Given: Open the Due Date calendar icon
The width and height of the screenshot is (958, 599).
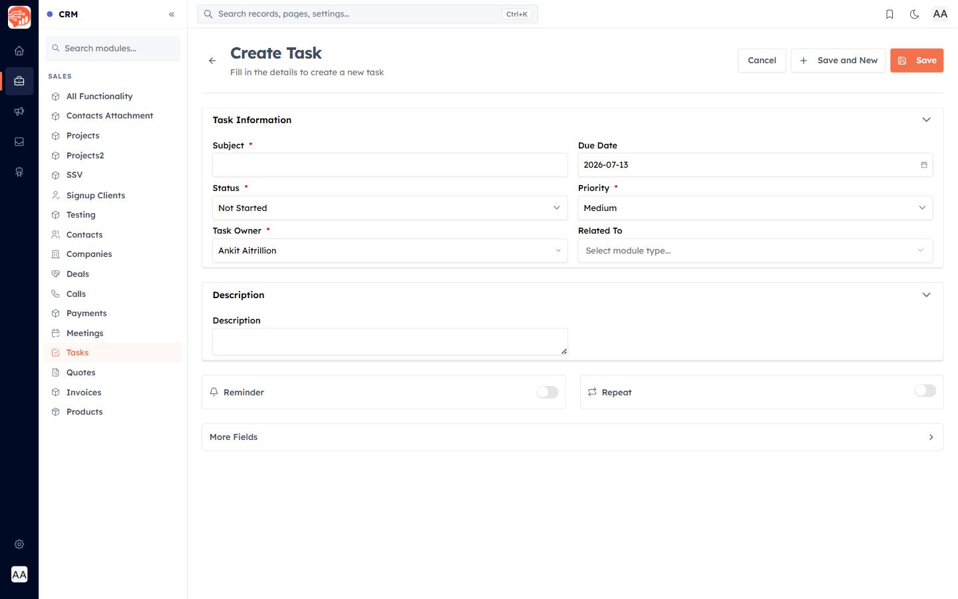Looking at the screenshot, I should pyautogui.click(x=924, y=165).
